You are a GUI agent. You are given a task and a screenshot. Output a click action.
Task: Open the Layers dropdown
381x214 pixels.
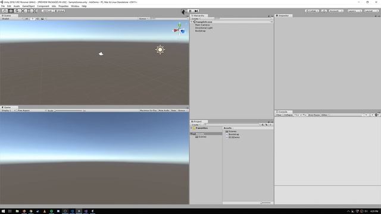[x=355, y=11]
